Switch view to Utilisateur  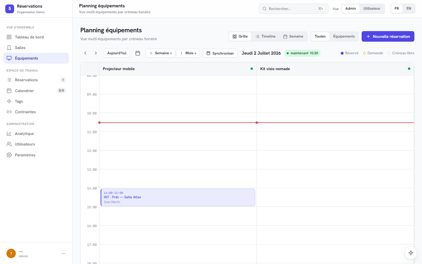tap(372, 9)
